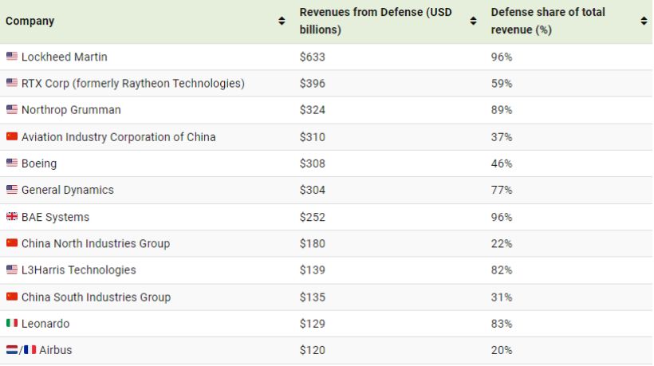Viewport: 654px width, 366px height.
Task: Click the US flag icon beside Lockheed Martin
Action: point(11,57)
